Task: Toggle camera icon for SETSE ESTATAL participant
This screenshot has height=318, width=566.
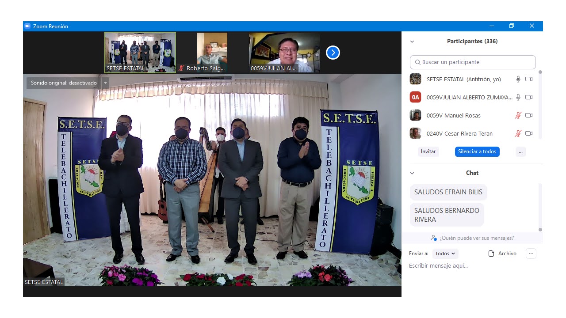Action: click(x=529, y=79)
